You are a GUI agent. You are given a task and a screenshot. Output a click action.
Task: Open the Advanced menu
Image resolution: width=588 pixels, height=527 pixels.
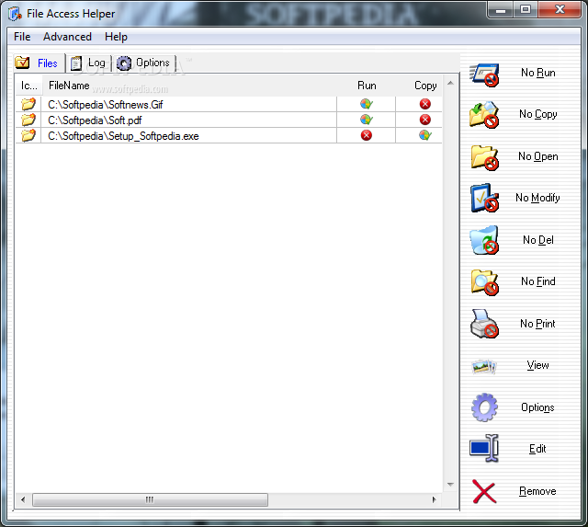pos(67,37)
